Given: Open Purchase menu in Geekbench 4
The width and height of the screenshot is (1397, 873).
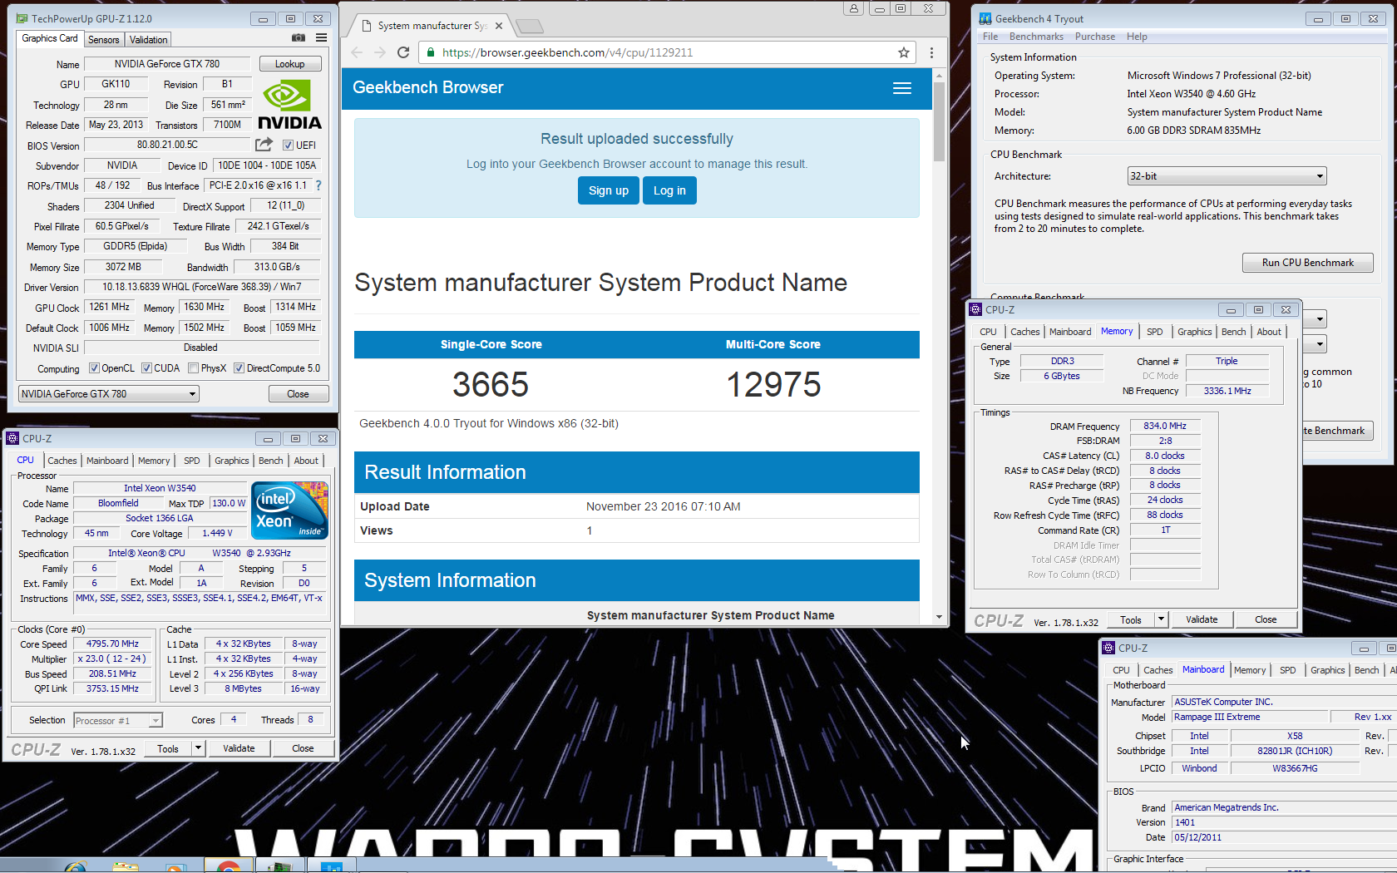Looking at the screenshot, I should [x=1094, y=37].
